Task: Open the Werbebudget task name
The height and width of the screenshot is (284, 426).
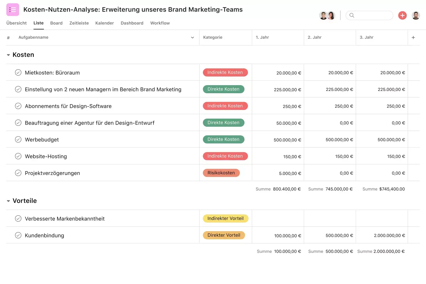Action: [42, 140]
